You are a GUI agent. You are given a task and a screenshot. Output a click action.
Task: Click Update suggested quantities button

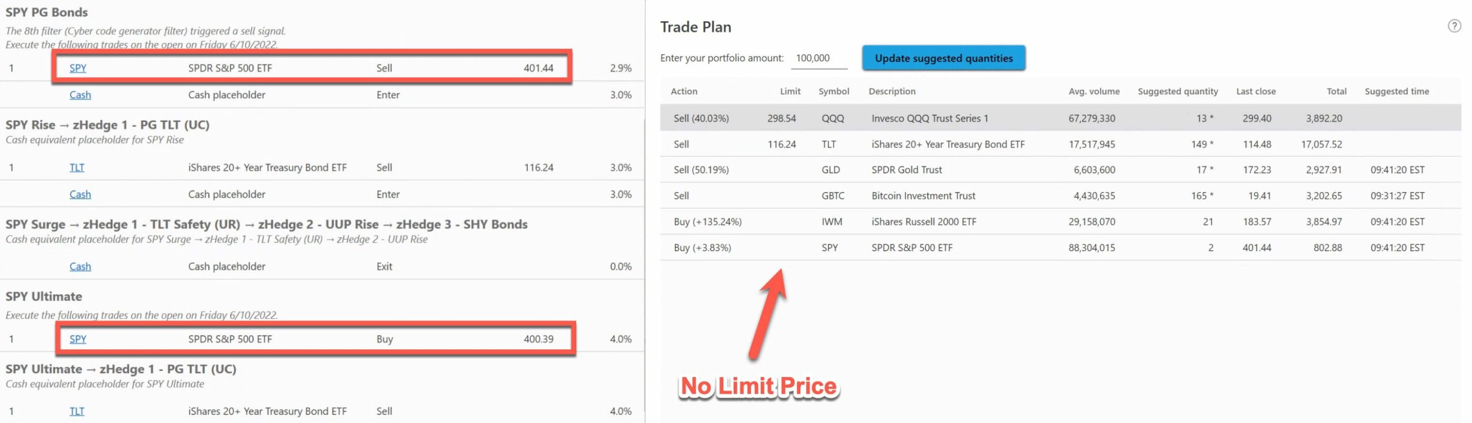point(943,58)
